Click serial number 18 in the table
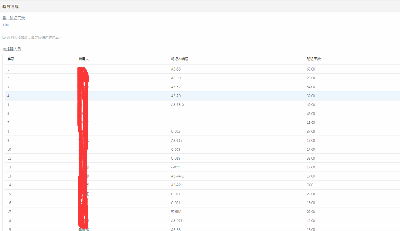400x231 pixels. click(9, 220)
